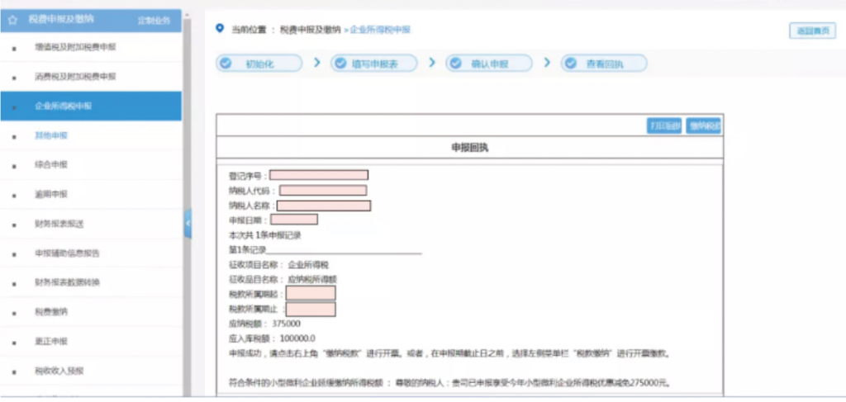Viewport: 846px width, 402px height.
Task: Click the 返回首页 button
Action: pos(812,31)
